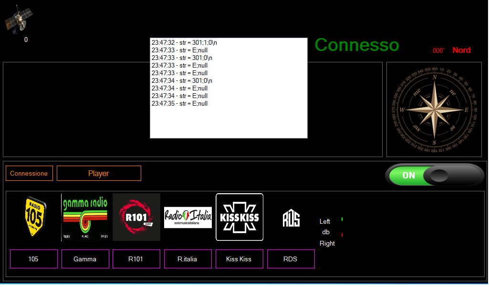The height and width of the screenshot is (287, 489).
Task: Click the db label
Action: pyautogui.click(x=326, y=232)
